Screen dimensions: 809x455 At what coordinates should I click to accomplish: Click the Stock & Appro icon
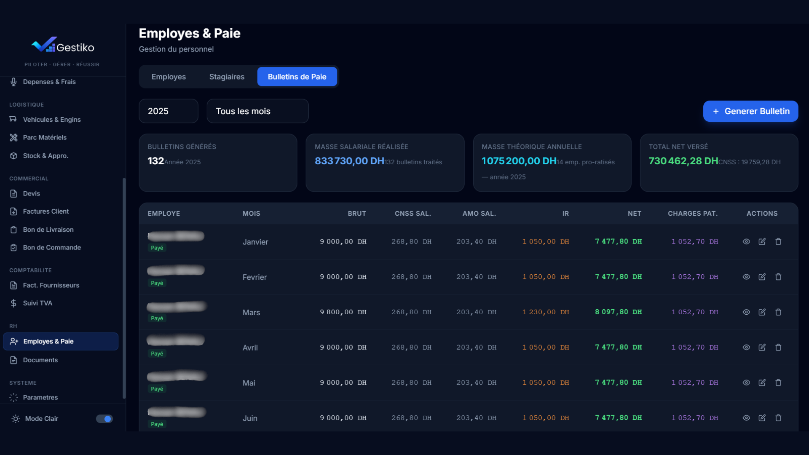click(14, 155)
